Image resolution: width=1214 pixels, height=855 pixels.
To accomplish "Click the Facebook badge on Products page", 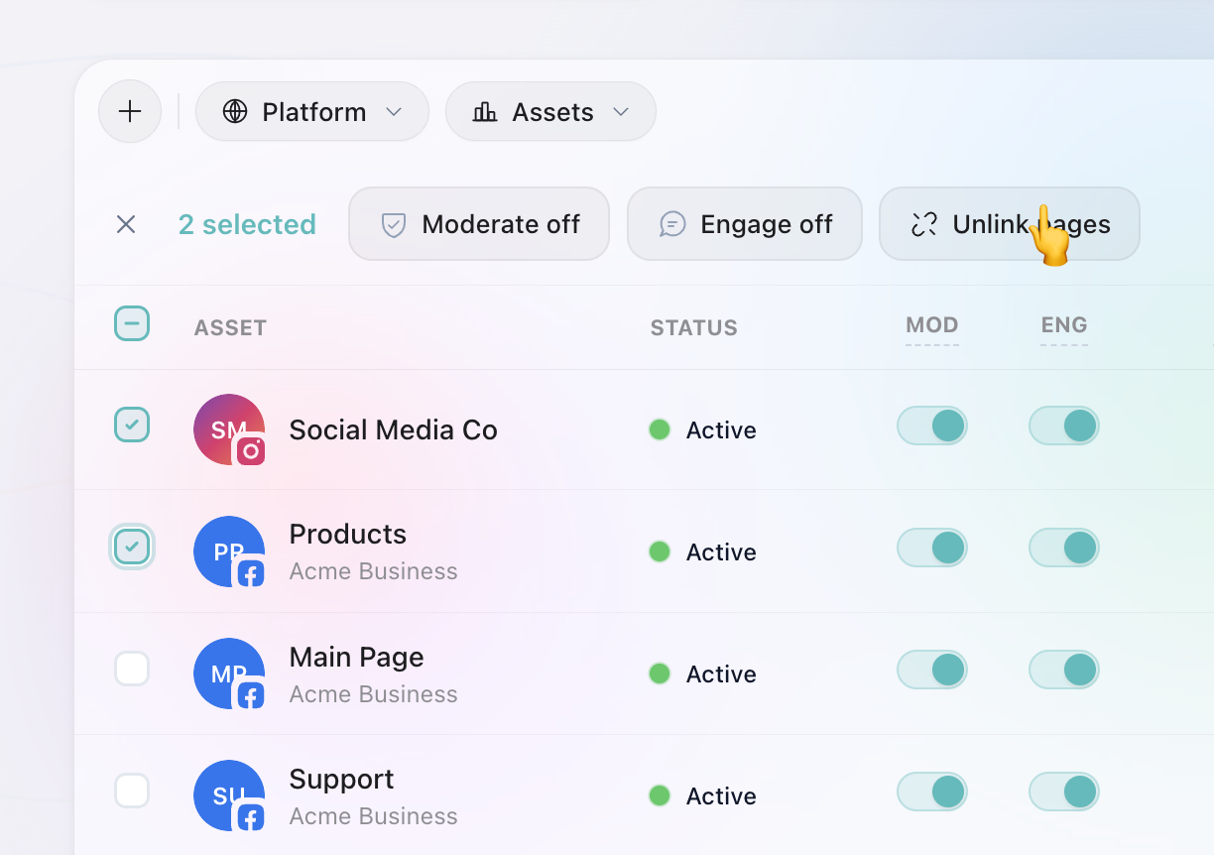I will click(x=251, y=573).
